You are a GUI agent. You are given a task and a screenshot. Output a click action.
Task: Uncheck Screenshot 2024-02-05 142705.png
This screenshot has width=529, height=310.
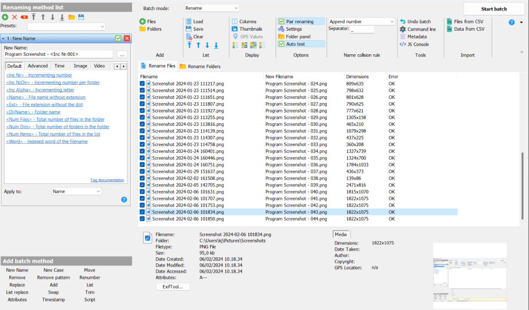coord(142,185)
